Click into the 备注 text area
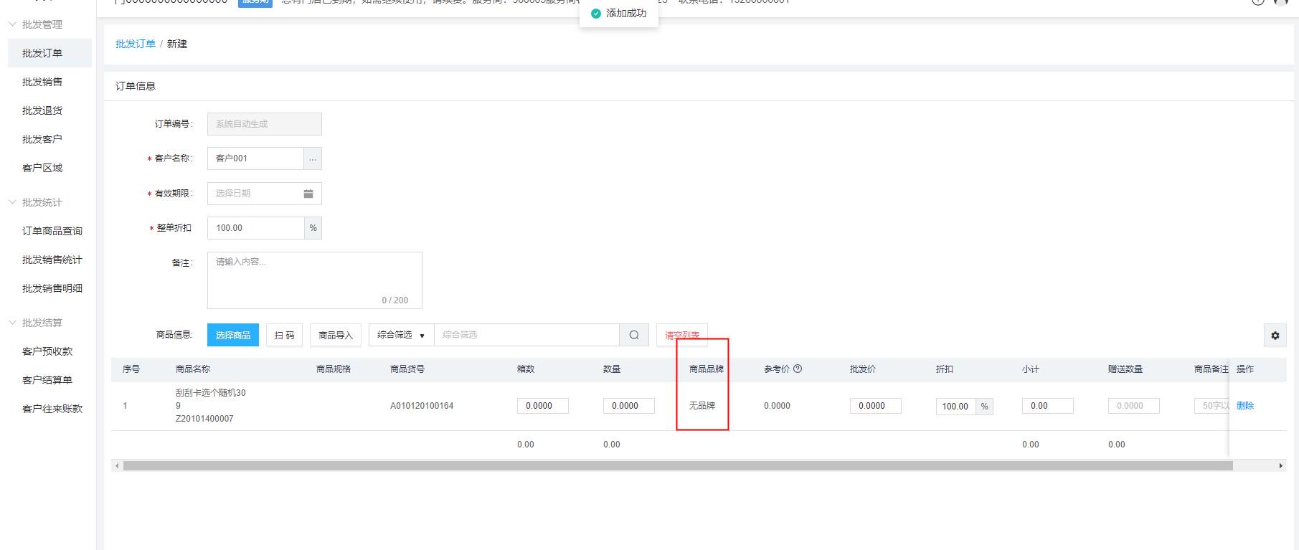 tap(314, 280)
